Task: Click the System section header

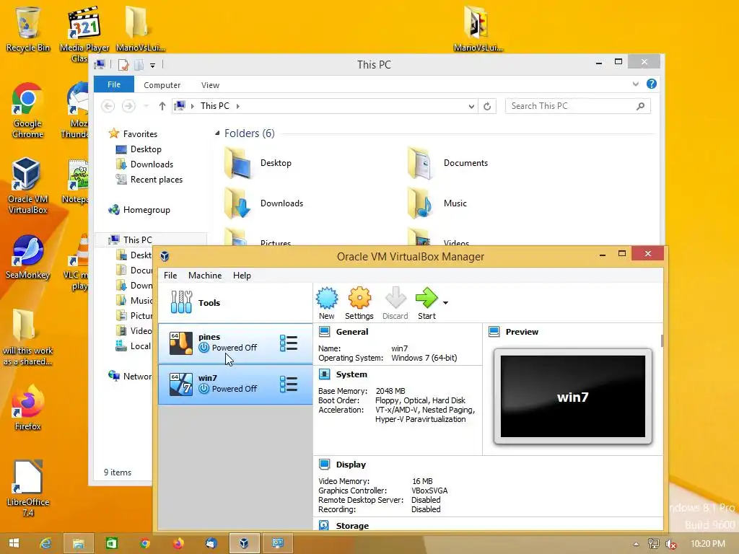Action: [x=351, y=374]
